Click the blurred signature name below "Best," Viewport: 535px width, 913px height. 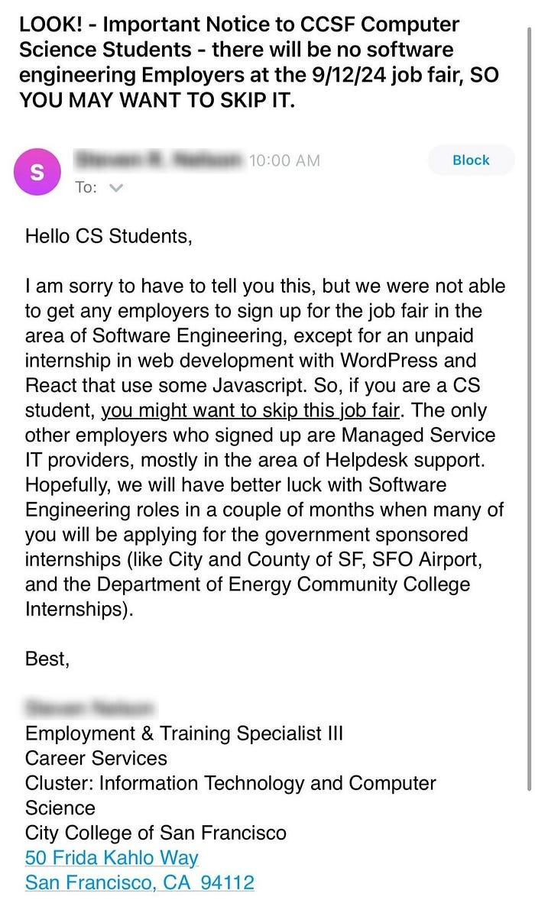click(x=90, y=708)
